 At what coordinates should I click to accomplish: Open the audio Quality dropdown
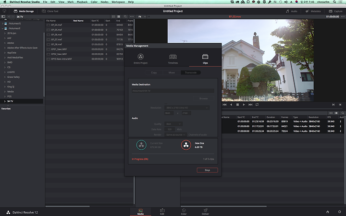(173, 124)
